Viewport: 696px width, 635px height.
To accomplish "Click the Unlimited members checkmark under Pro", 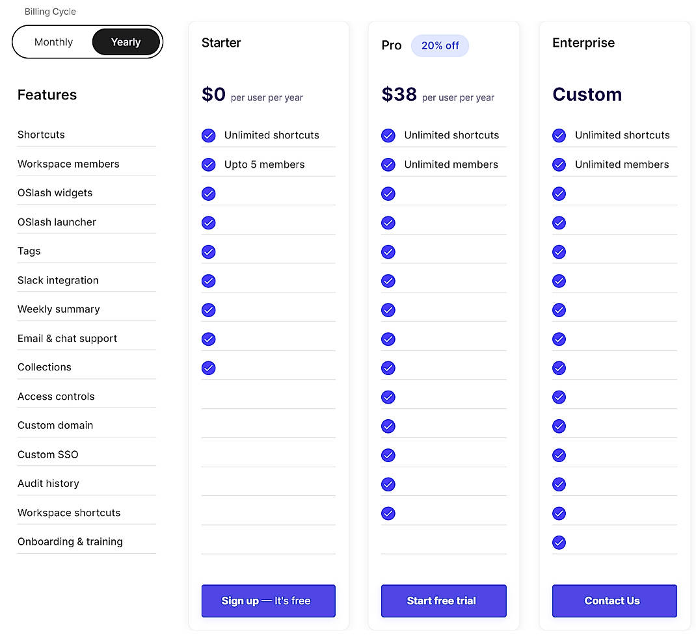I will [x=388, y=164].
